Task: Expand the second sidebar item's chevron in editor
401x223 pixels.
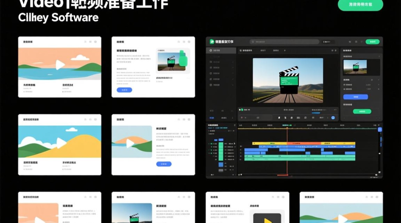Action: click(x=233, y=62)
